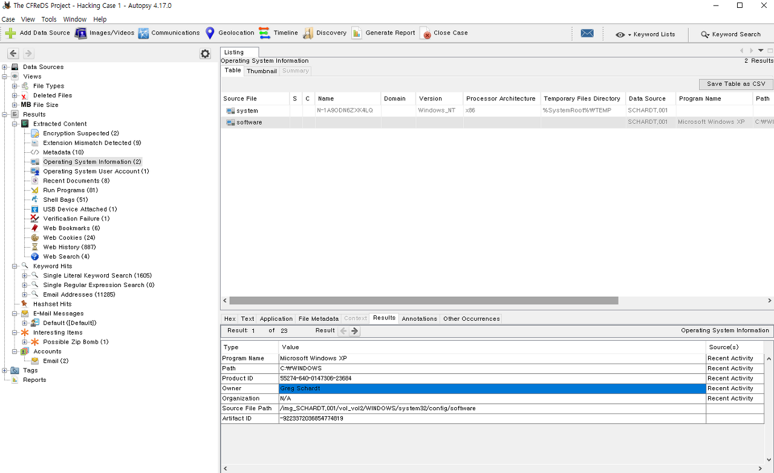
Task: Select the Owner value Greg Schardt
Action: point(492,388)
